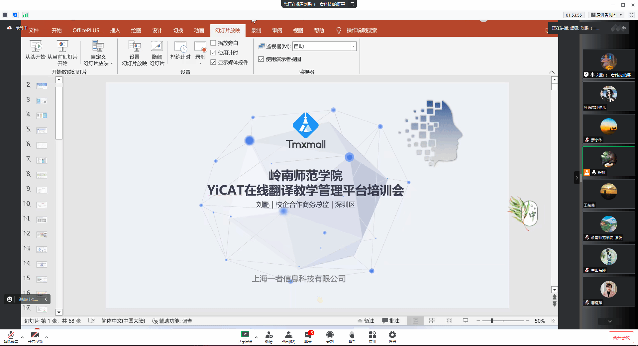Click the 备注 notes button
This screenshot has width=638, height=346.
point(366,321)
